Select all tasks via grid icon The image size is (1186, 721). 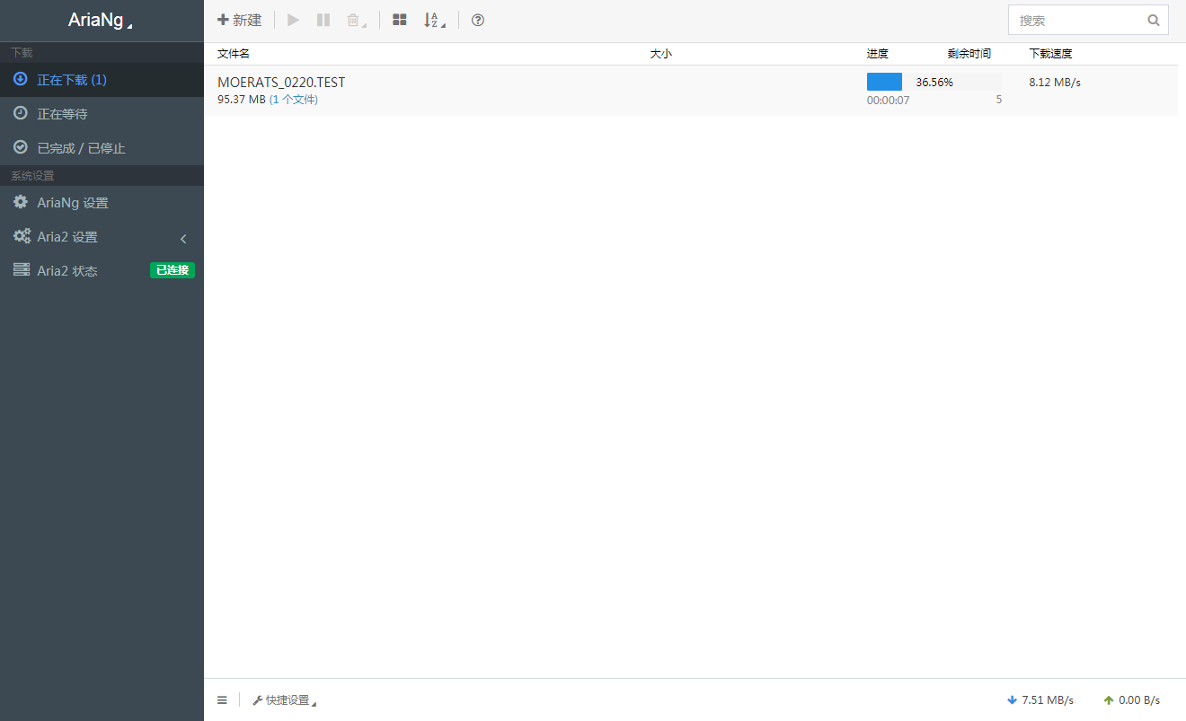400,20
